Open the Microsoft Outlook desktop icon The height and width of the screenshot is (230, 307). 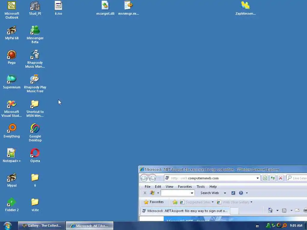click(x=12, y=10)
